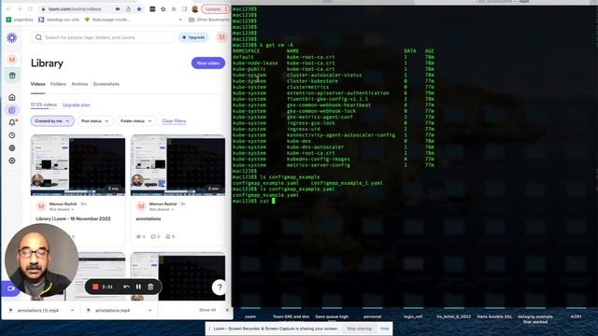Open the globe icon in Loom sidebar
This screenshot has width=598, height=336.
[12, 147]
